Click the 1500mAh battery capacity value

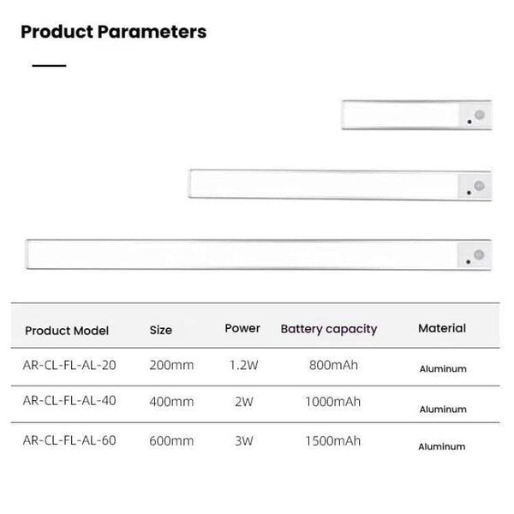click(x=333, y=441)
